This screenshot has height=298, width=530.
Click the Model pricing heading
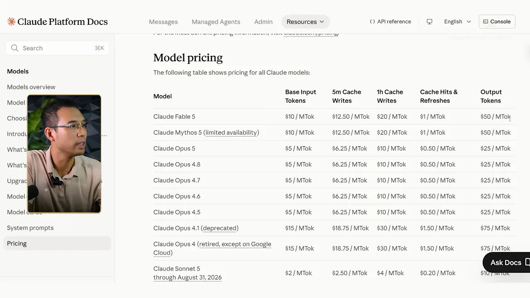188,58
